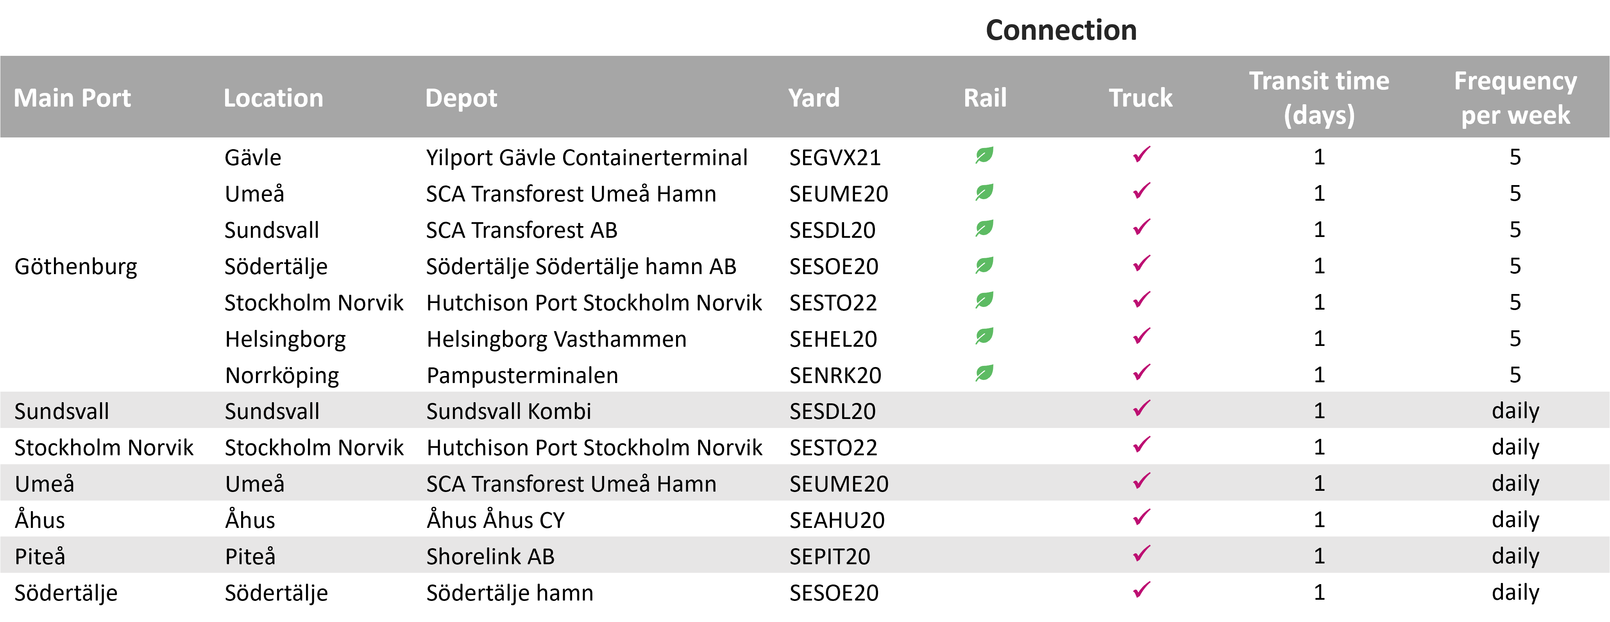Click truck checkmark for Södertälje hamn
Screen dimensions: 1610x622
1141,590
